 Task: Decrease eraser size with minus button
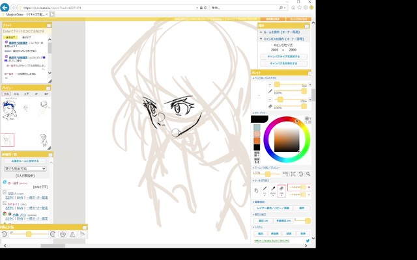(270, 99)
